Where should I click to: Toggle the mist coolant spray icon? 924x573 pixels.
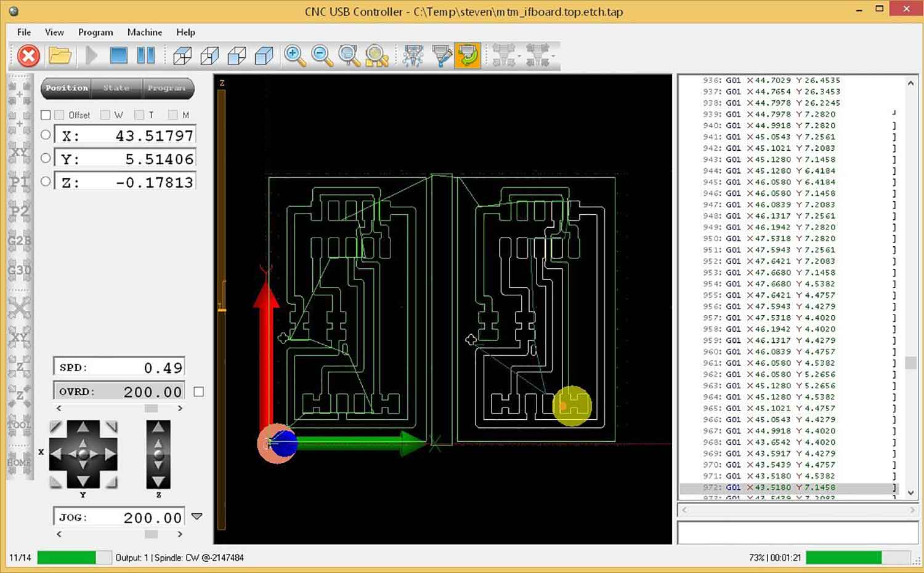[x=413, y=56]
